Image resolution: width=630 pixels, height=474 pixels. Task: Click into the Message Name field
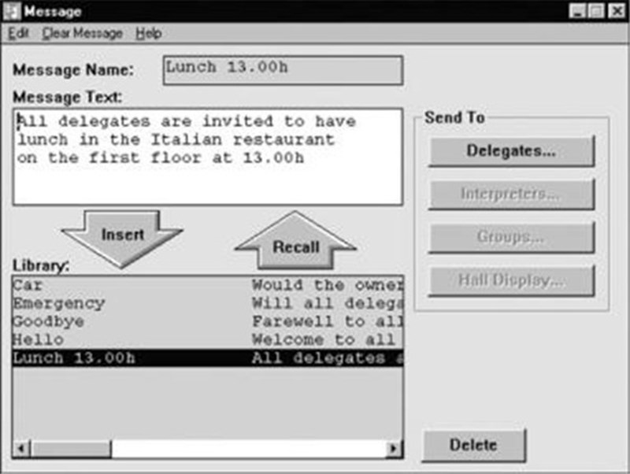(282, 69)
